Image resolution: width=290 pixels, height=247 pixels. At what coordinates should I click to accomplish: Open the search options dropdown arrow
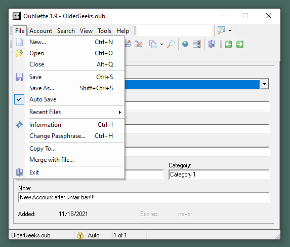(x=230, y=30)
